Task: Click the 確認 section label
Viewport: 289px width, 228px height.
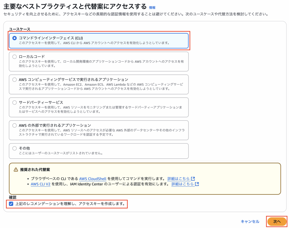Action: point(13,197)
